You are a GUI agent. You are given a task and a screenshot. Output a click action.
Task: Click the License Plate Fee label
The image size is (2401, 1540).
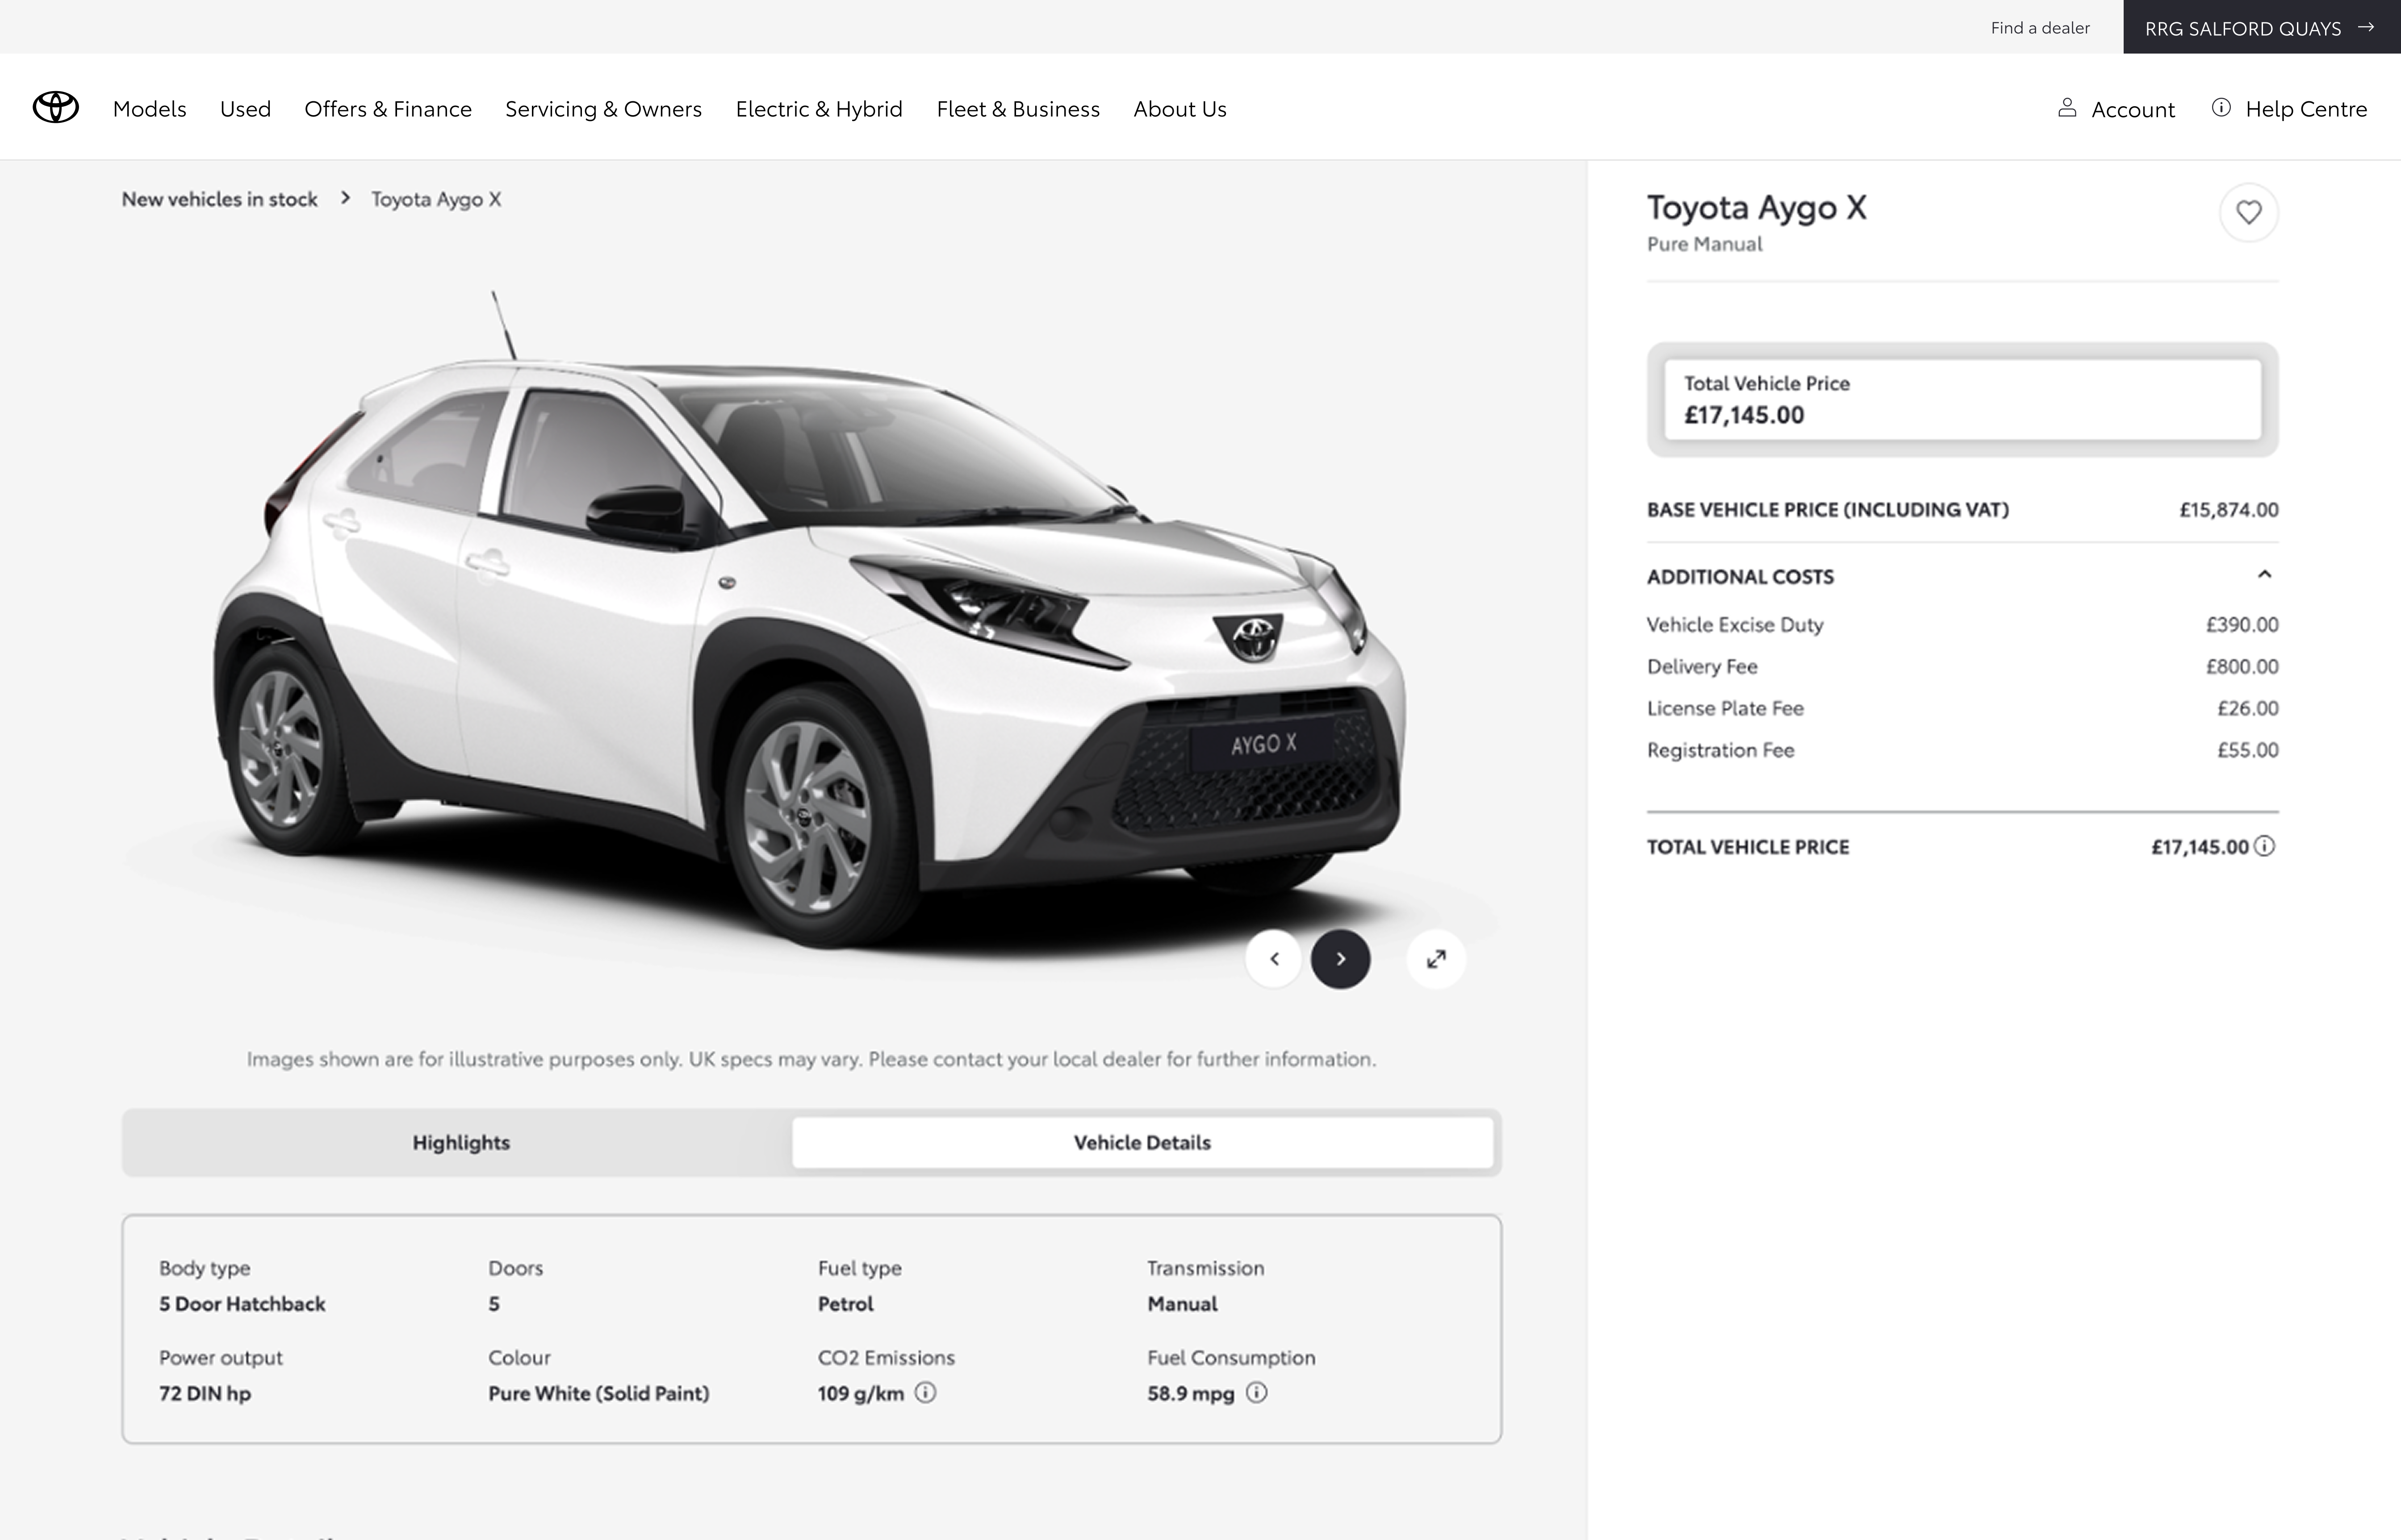point(1725,708)
